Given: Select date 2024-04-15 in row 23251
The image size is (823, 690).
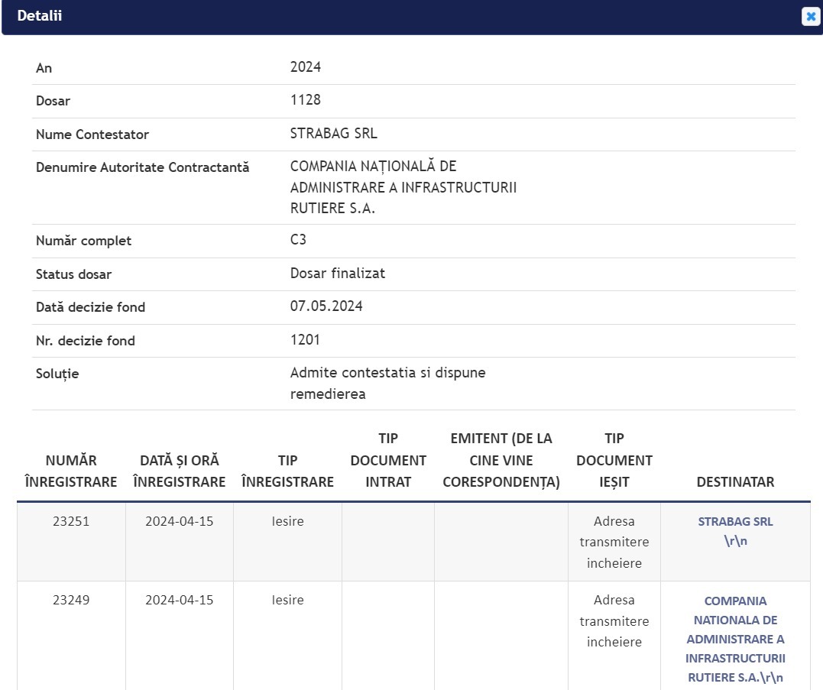Looking at the screenshot, I should (179, 521).
